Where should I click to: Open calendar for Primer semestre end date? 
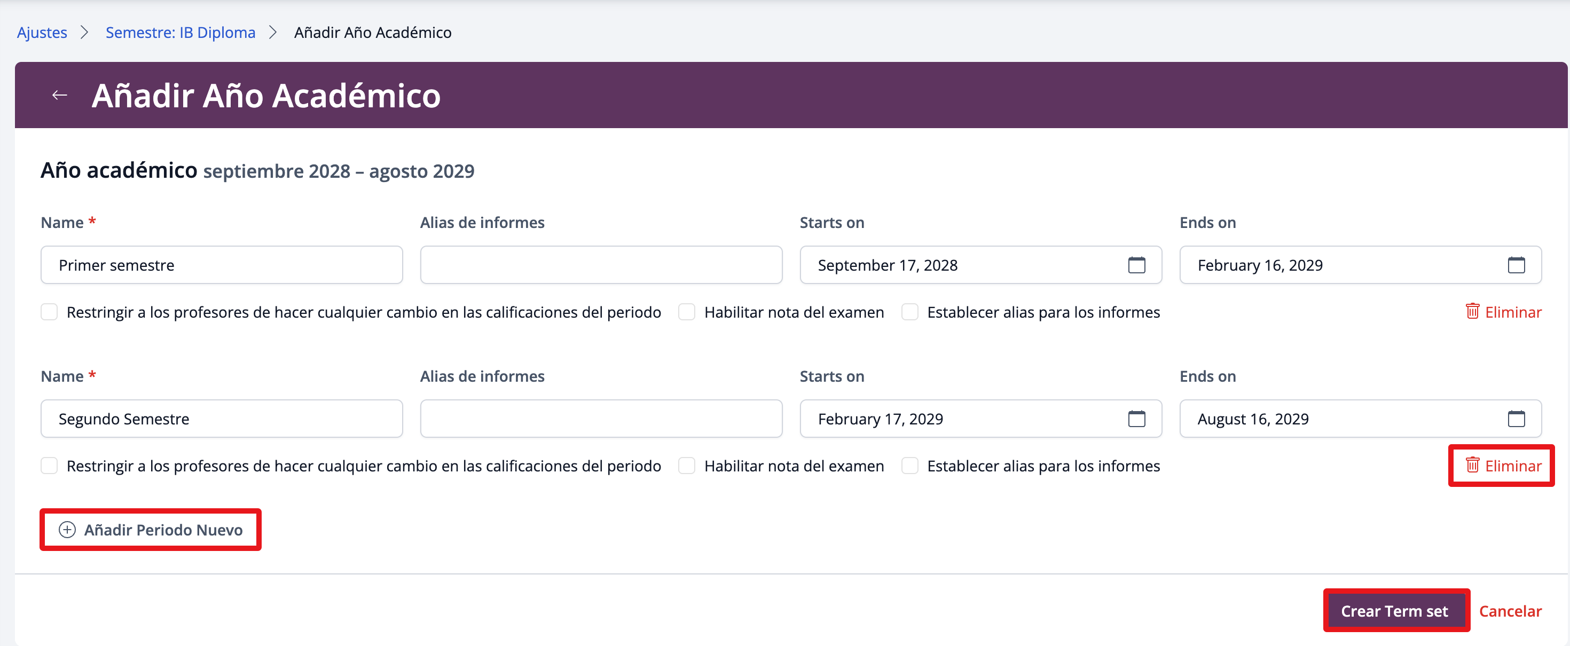coord(1516,265)
